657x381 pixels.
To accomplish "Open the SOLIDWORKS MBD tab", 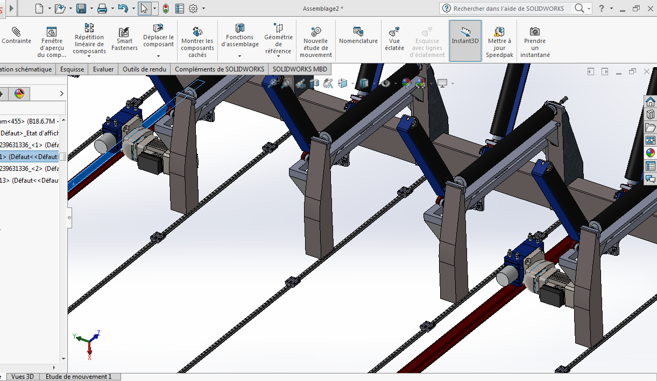I will click(300, 69).
